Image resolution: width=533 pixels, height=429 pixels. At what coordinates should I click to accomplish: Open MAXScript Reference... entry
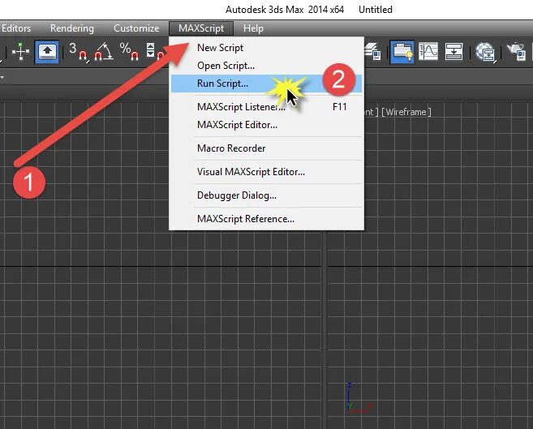[266, 219]
